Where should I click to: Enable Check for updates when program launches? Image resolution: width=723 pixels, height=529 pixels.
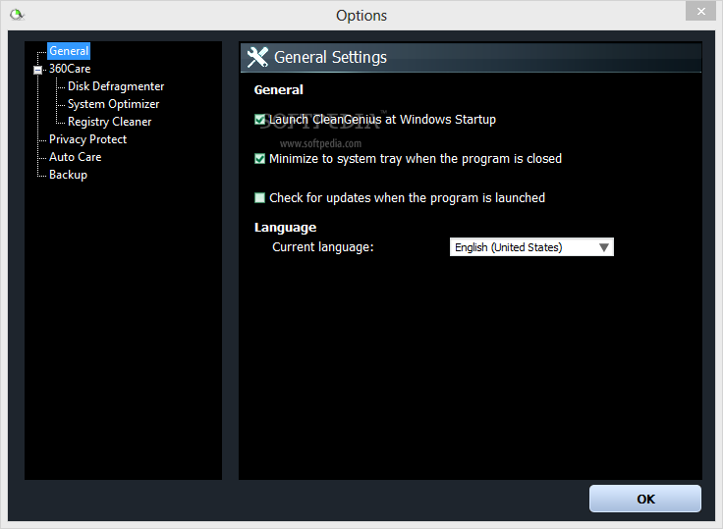coord(259,198)
